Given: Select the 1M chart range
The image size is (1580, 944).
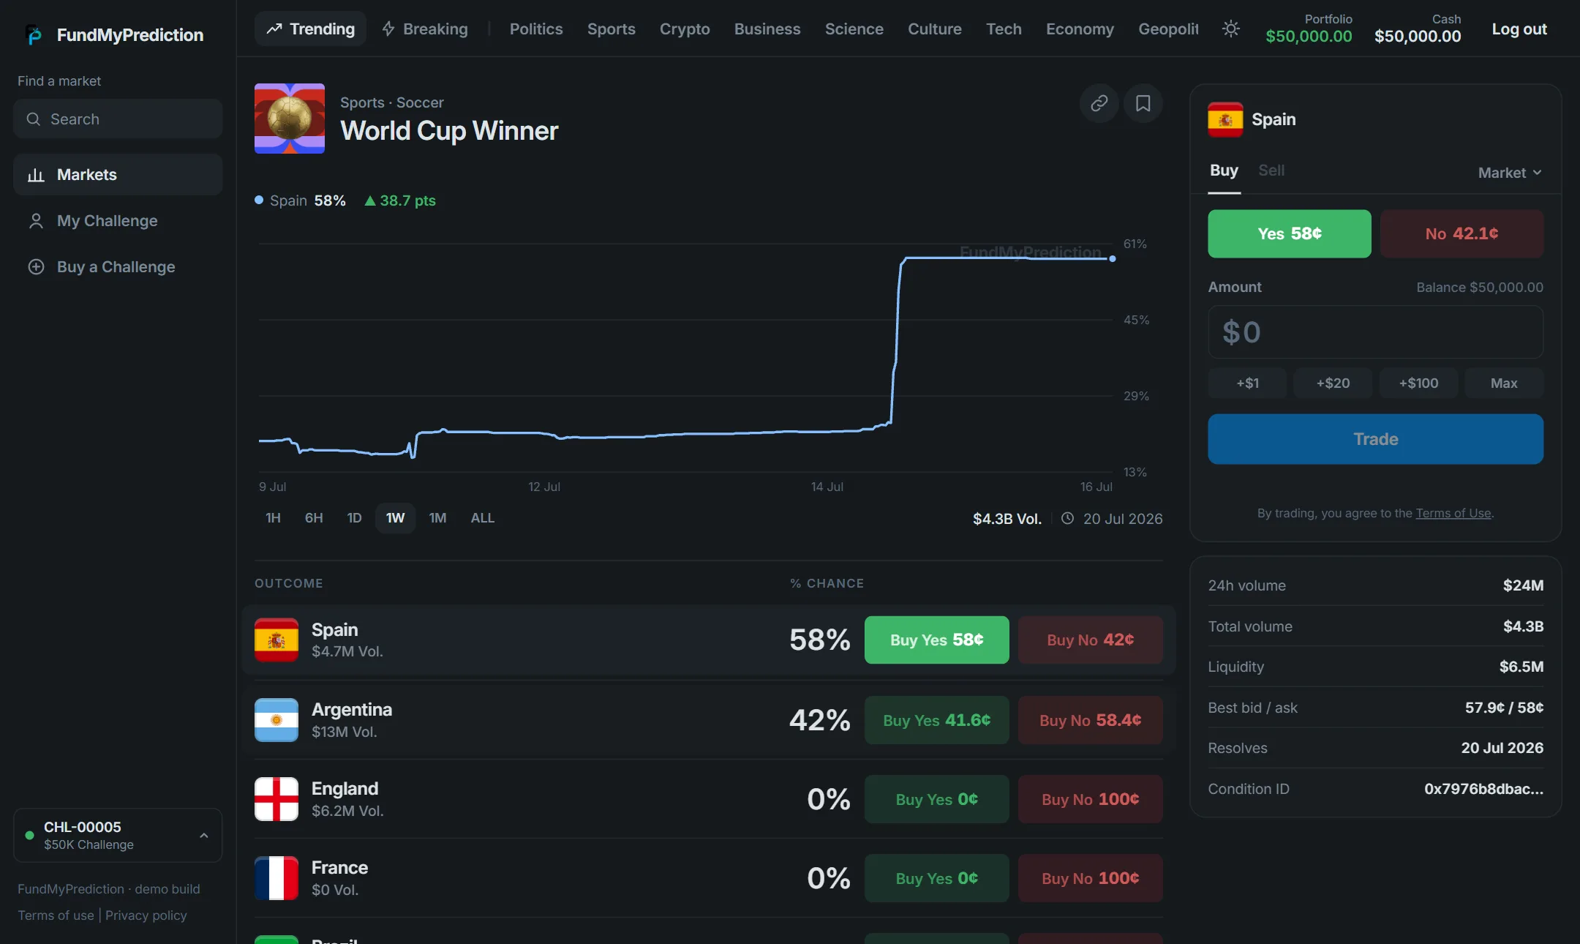Looking at the screenshot, I should click(x=437, y=518).
